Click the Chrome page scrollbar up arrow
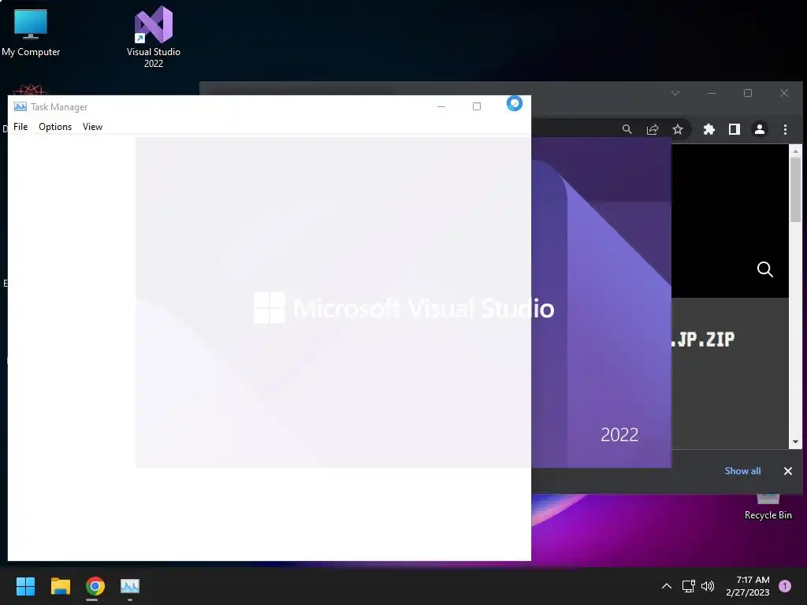807x605 pixels. [x=796, y=150]
